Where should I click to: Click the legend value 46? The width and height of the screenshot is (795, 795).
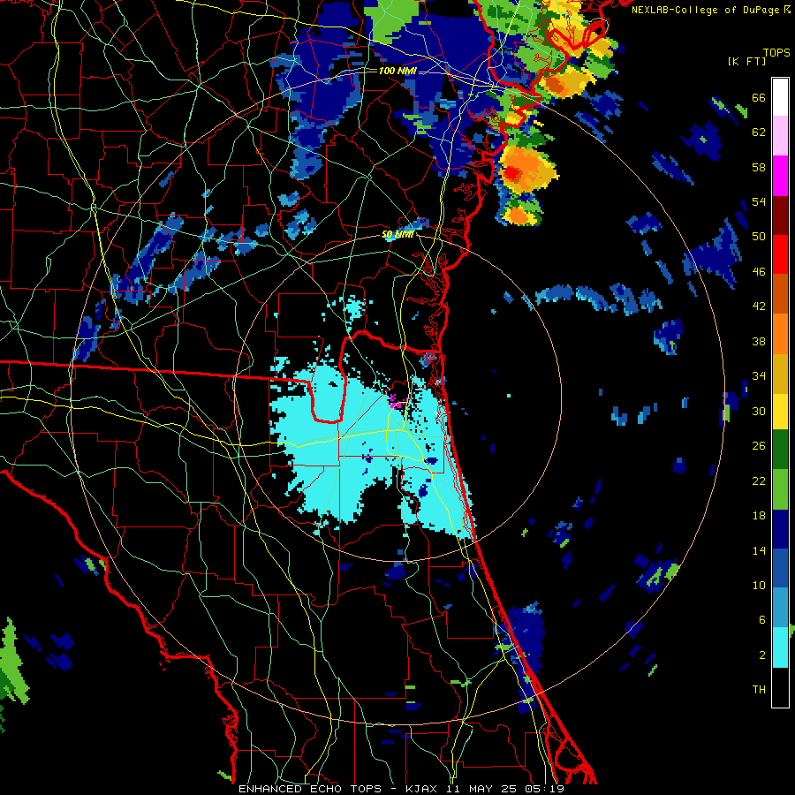[x=759, y=272]
